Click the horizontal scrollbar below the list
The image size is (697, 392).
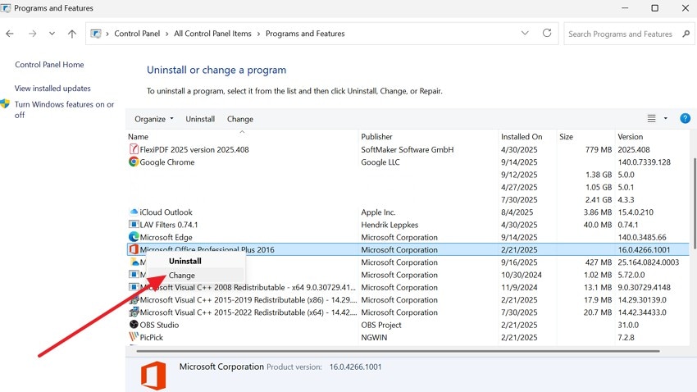398,351
